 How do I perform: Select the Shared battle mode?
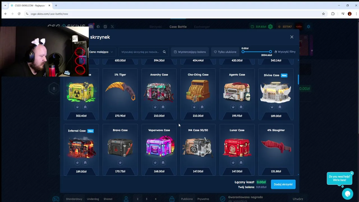[108, 199]
